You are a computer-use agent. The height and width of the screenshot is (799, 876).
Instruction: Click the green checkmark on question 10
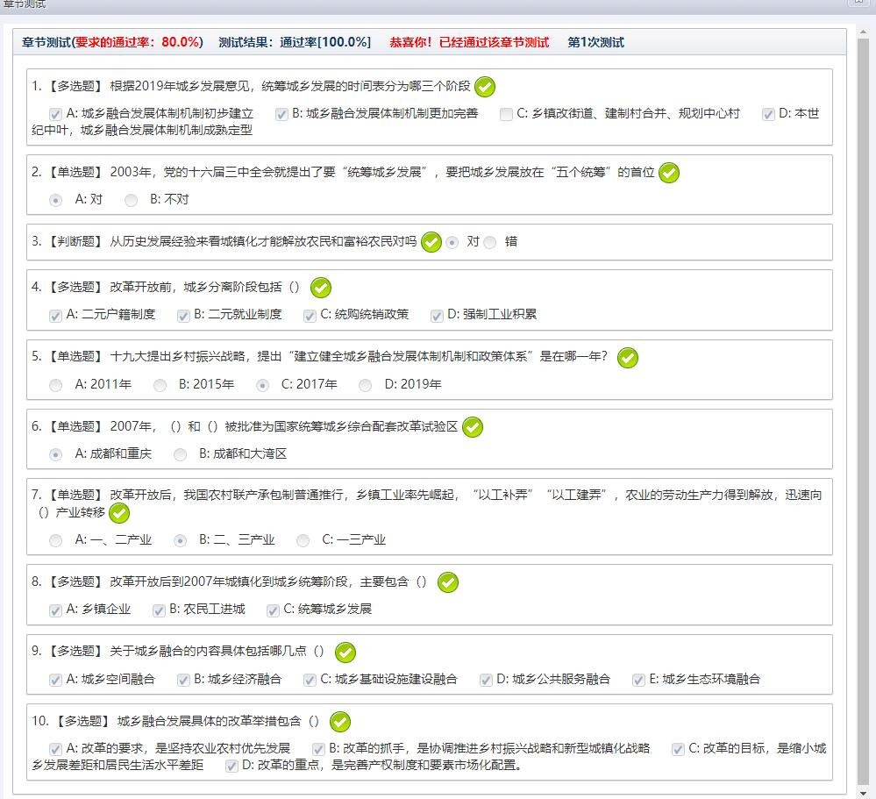pyautogui.click(x=339, y=722)
